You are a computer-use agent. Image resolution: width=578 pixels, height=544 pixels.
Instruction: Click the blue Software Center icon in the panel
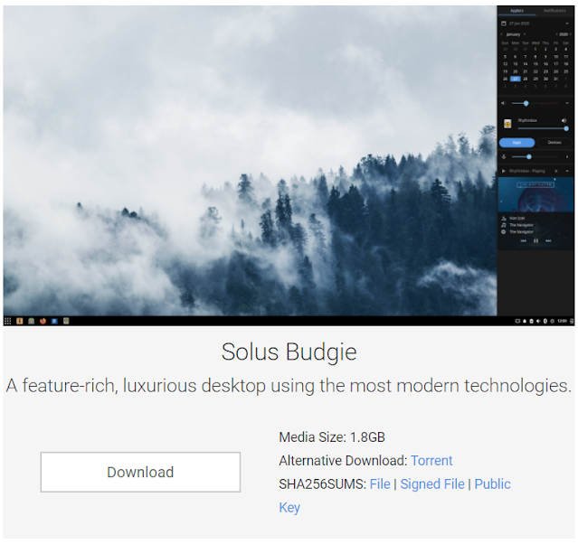[54, 321]
